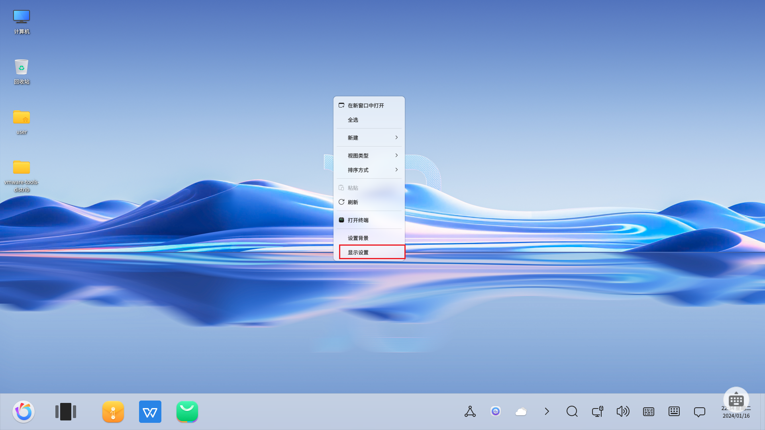Viewport: 765px width, 430px height.
Task: Open the notification message center icon
Action: [x=700, y=412]
